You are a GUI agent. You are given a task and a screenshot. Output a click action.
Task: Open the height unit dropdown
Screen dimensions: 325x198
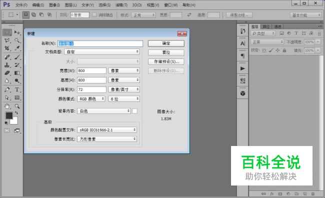pyautogui.click(x=124, y=80)
